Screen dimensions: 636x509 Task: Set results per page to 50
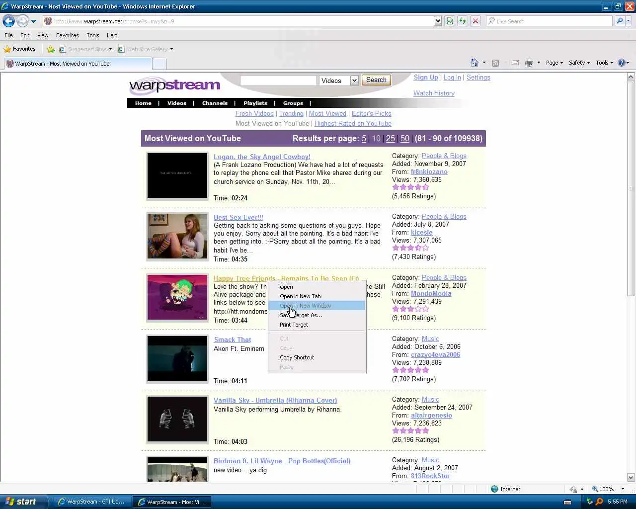(x=405, y=139)
